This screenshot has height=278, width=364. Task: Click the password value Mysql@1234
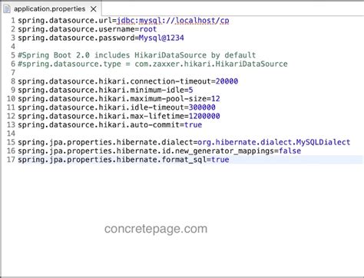pos(161,38)
